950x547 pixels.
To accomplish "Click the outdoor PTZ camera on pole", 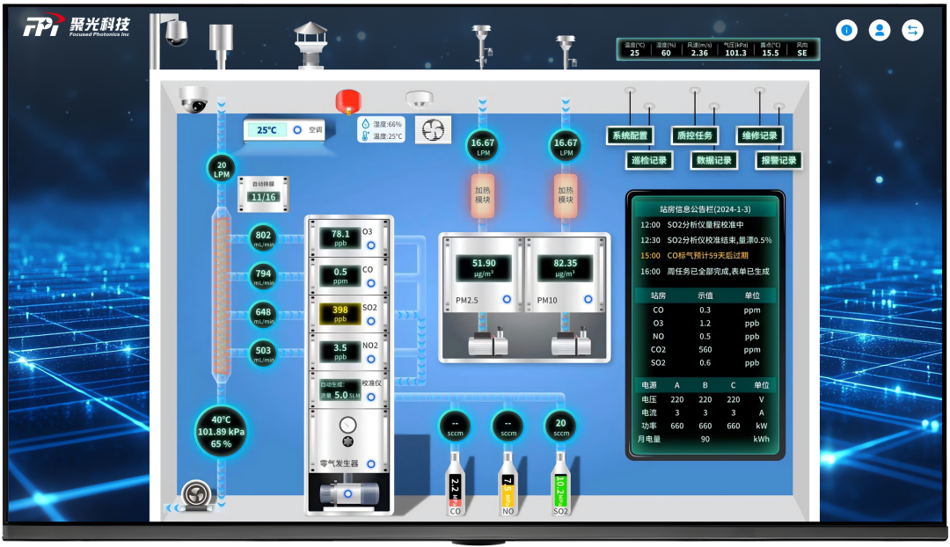I will point(174,33).
